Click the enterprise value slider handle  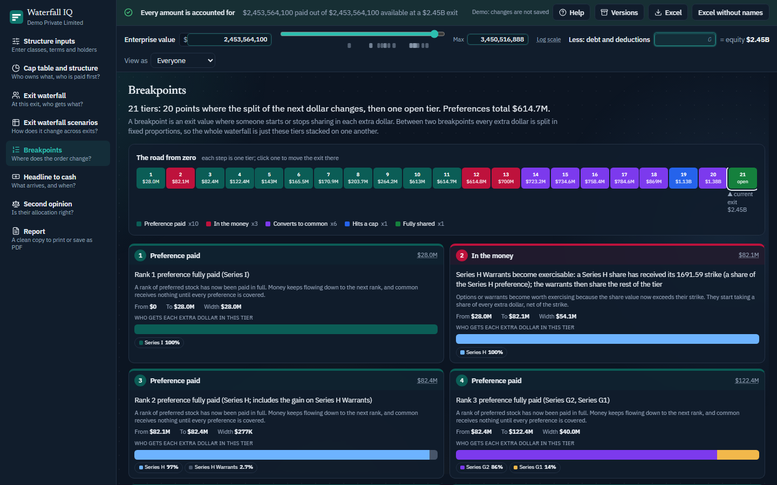[x=435, y=34]
